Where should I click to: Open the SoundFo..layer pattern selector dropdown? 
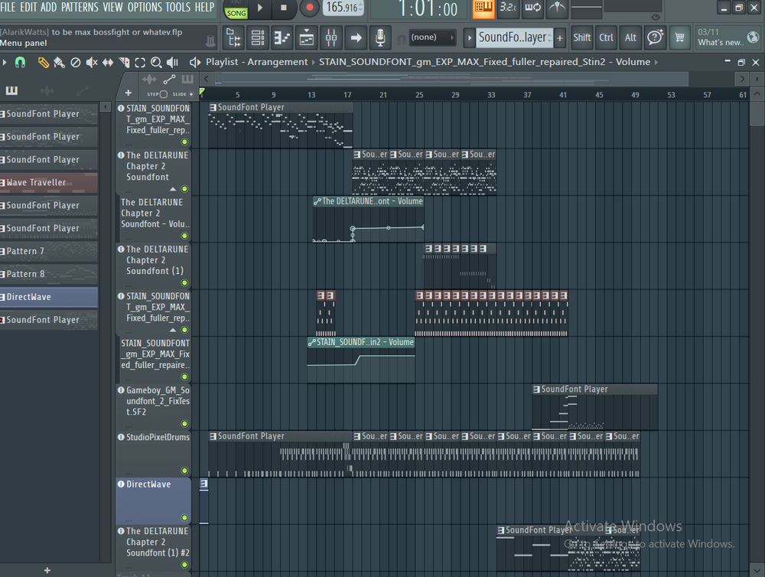[513, 37]
